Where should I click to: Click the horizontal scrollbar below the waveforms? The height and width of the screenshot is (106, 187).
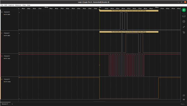pos(99,101)
